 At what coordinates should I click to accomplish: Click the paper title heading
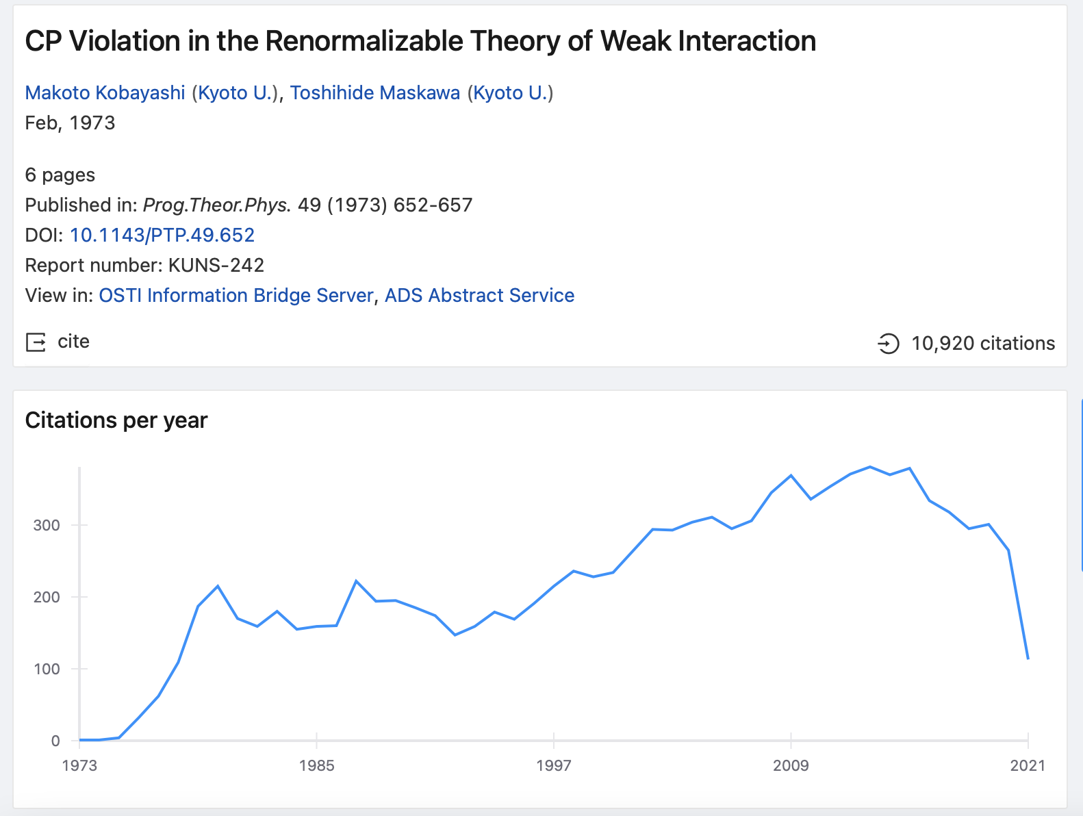(x=420, y=41)
